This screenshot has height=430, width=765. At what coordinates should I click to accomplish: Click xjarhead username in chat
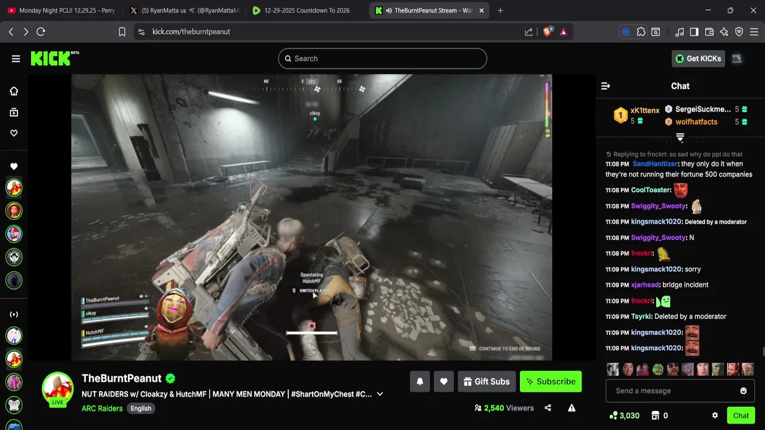click(645, 285)
